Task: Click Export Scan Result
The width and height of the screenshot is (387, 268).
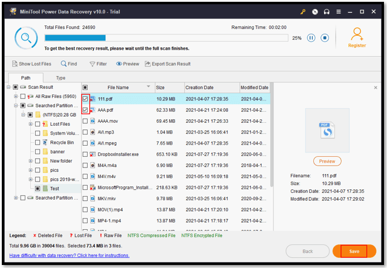Action: 167,64
